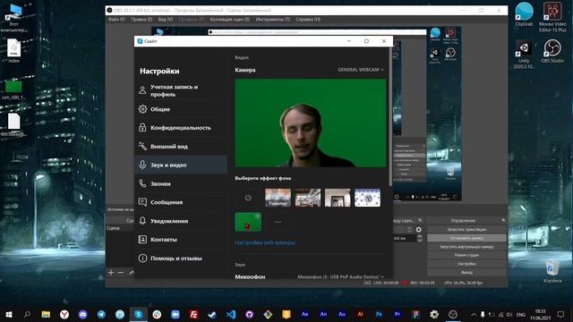Viewport: 573px width, 322px height.
Task: Open taskbar search
Action: click(x=27, y=314)
